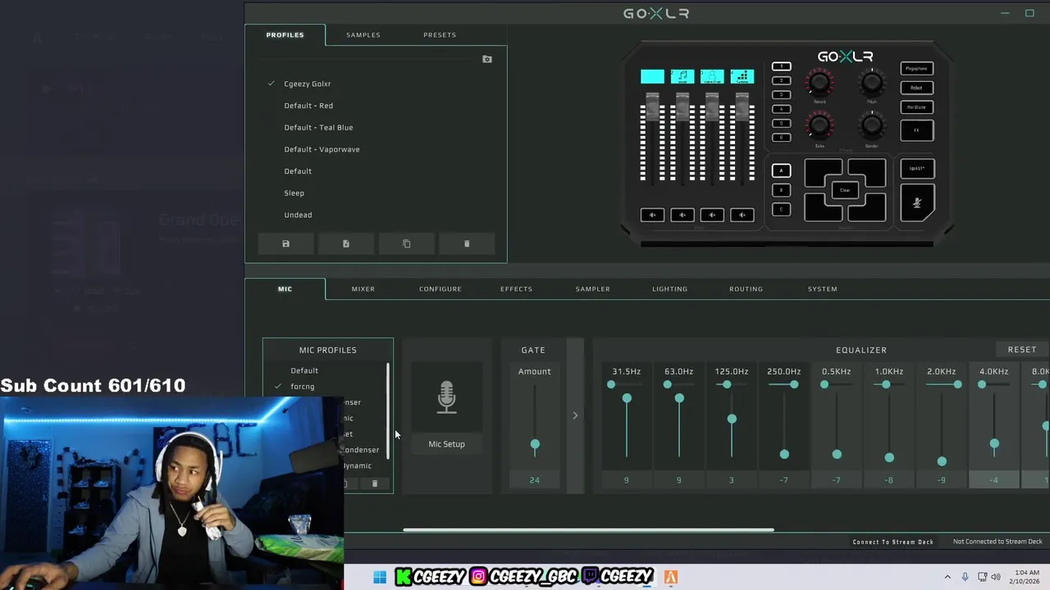This screenshot has height=590, width=1050.
Task: Select effects preset 1 on the GoXLR
Action: coord(781,66)
